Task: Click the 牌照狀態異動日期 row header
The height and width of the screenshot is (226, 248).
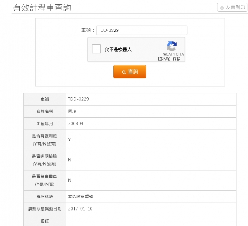Action: (x=45, y=209)
